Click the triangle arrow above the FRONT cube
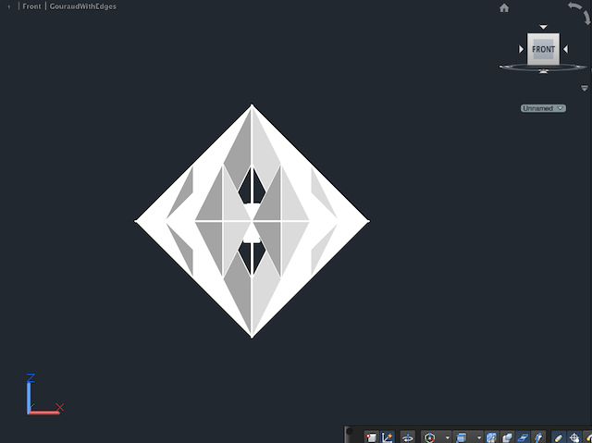592x443 pixels. coord(543,27)
